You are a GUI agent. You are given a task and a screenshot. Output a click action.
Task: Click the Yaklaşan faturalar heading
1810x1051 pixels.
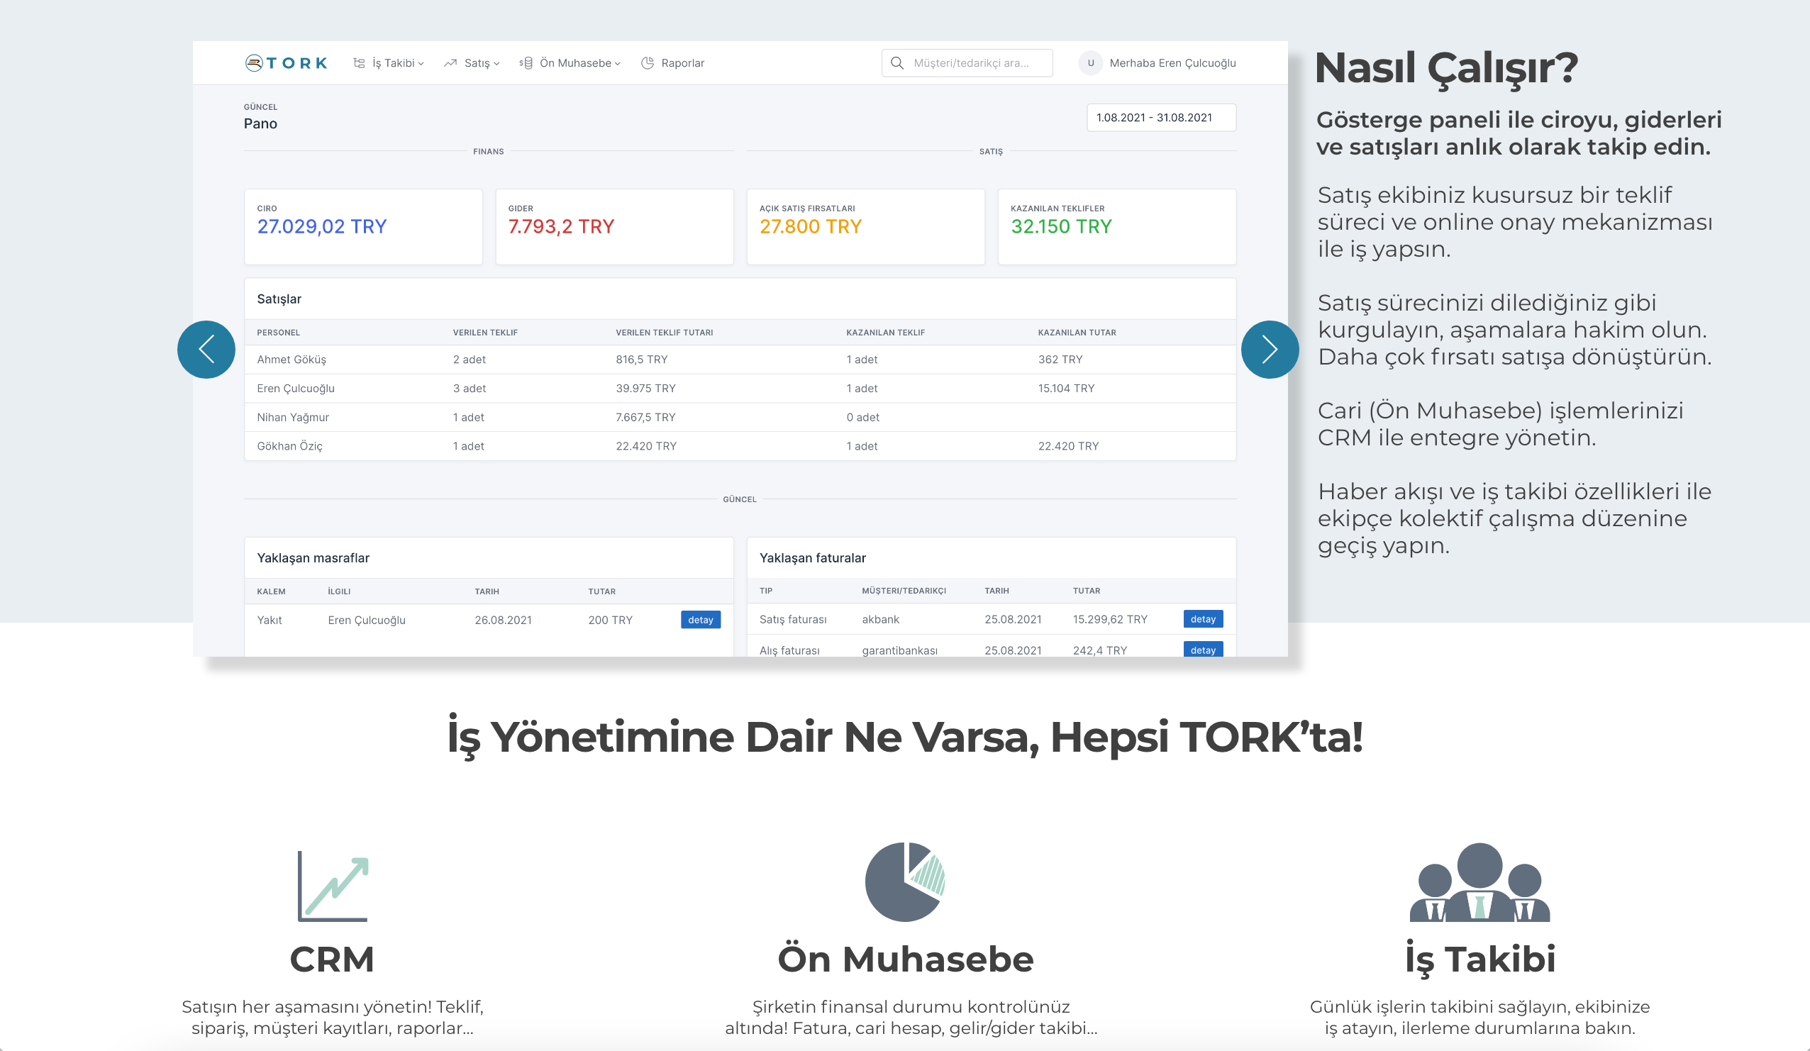coord(812,558)
